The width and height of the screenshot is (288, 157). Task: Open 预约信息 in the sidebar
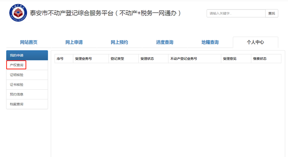click(27, 95)
